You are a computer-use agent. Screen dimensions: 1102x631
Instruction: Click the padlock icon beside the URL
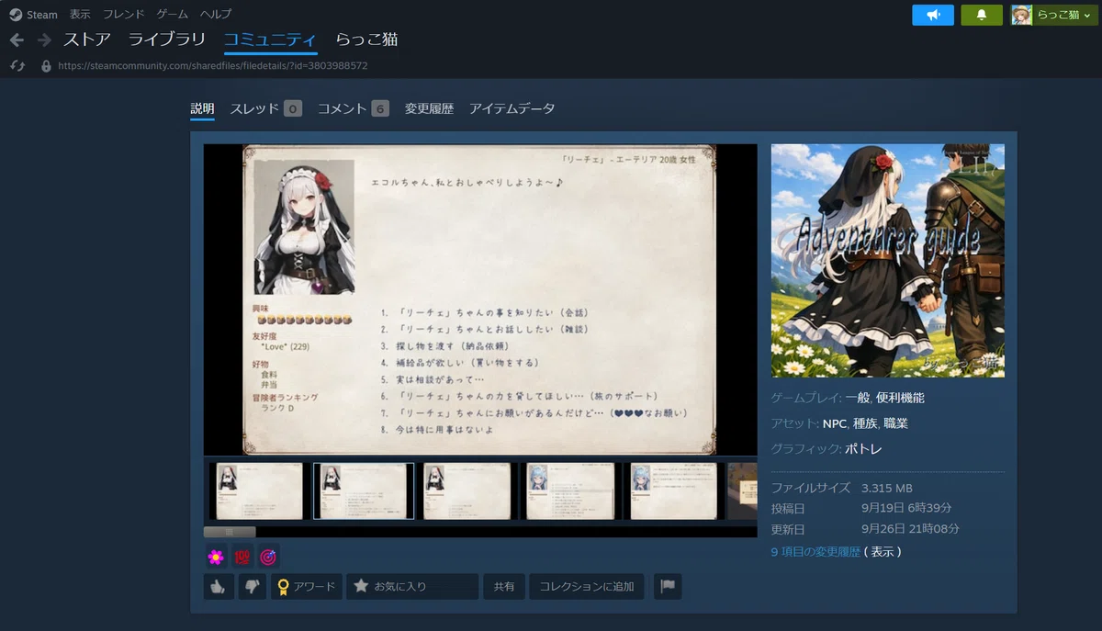pos(46,66)
